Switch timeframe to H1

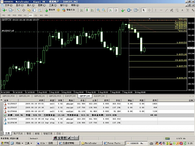(25, 15)
